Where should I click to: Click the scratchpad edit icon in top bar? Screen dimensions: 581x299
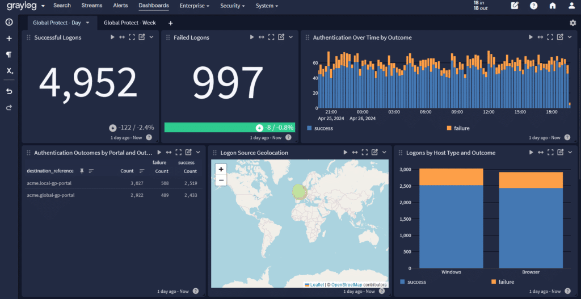tap(515, 6)
